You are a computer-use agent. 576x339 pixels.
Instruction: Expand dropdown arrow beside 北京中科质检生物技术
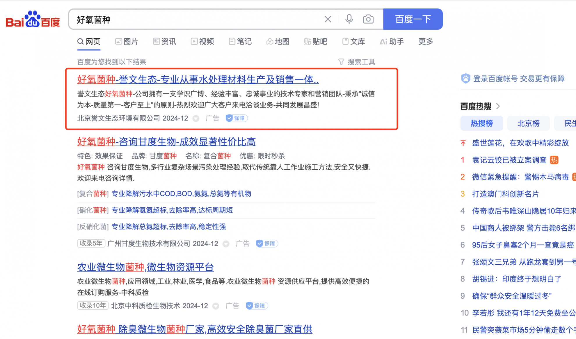(x=216, y=306)
